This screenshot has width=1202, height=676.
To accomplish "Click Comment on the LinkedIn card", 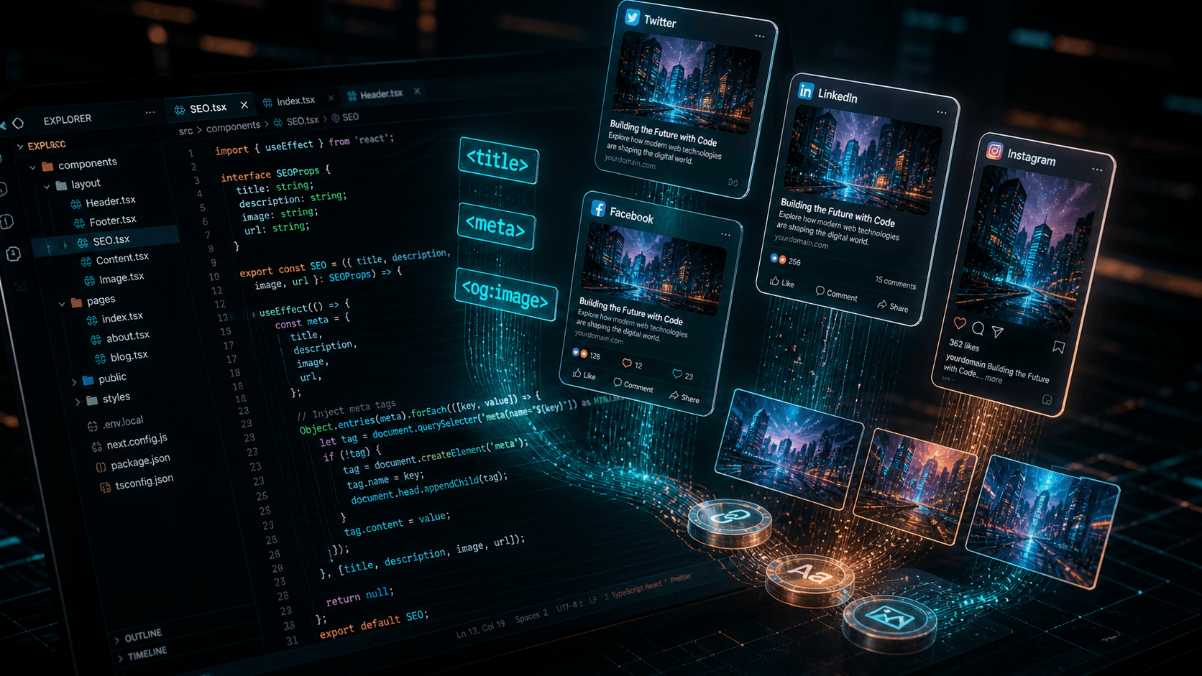I will point(837,293).
